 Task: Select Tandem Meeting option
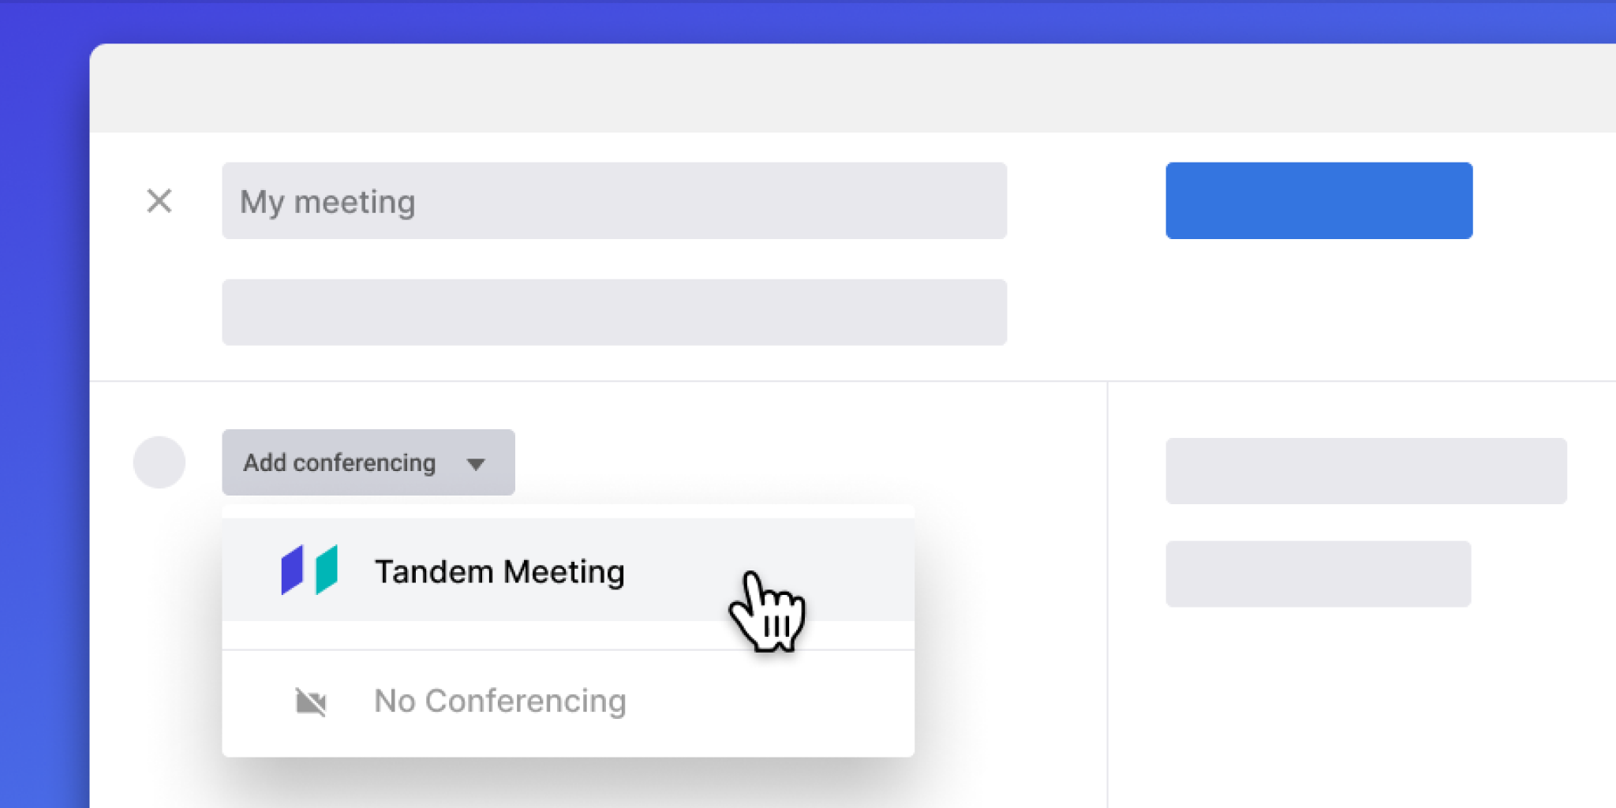pyautogui.click(x=568, y=570)
